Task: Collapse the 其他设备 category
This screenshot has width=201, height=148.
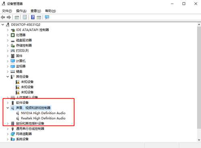Action: 8,76
